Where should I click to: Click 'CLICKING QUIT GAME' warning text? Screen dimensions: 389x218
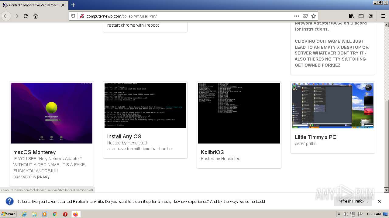(x=332, y=53)
